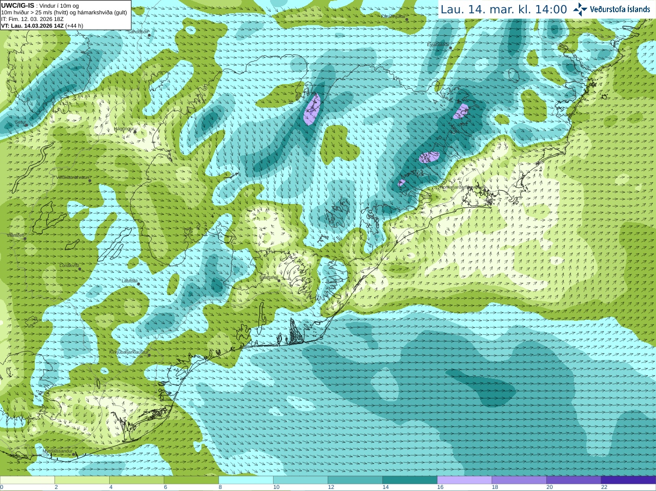Click the 'Veðurstofa Íslands' name text
The height and width of the screenshot is (491, 656).
click(x=620, y=9)
